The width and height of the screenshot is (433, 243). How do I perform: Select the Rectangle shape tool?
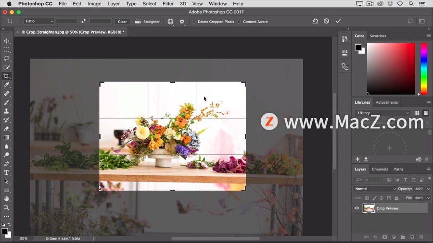point(6,190)
